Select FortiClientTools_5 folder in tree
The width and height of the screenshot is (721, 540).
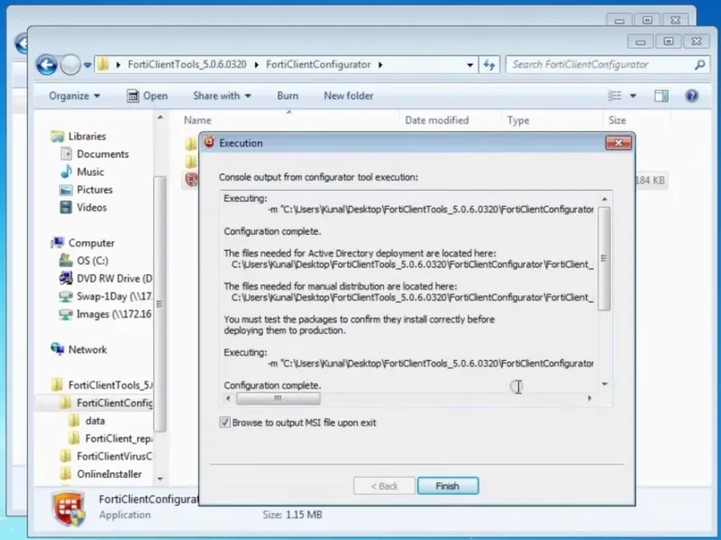click(110, 385)
